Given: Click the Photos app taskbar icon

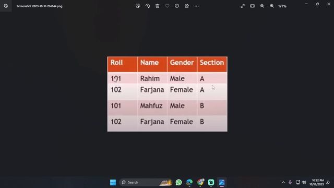Looking at the screenshot, I should (222, 182).
